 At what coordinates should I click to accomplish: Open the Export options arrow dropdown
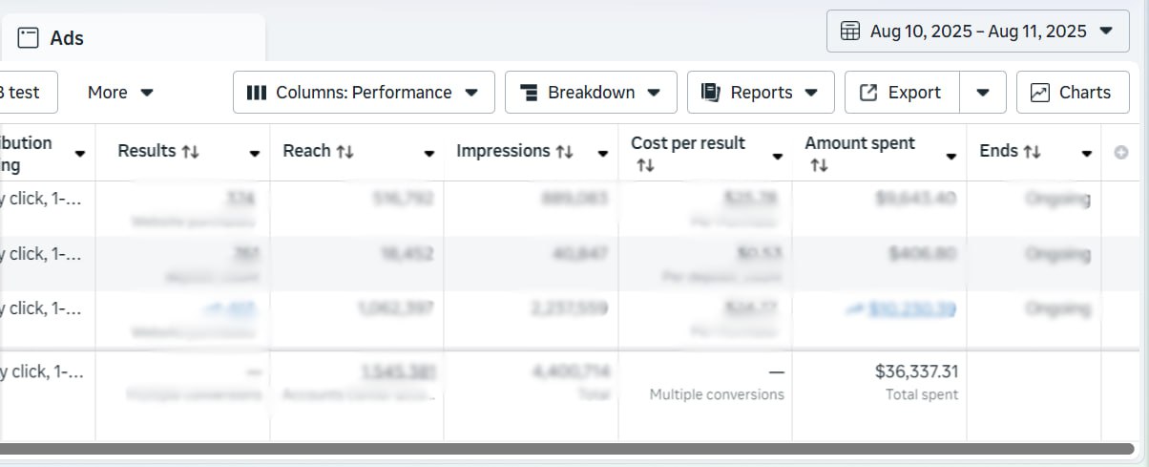983,93
